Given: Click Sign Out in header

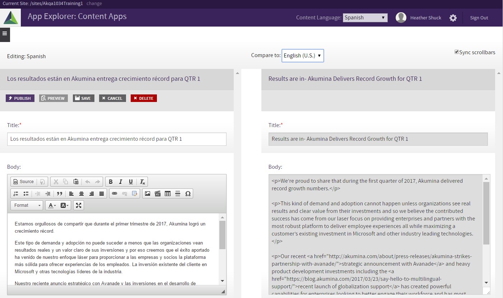Looking at the screenshot, I should tap(479, 18).
